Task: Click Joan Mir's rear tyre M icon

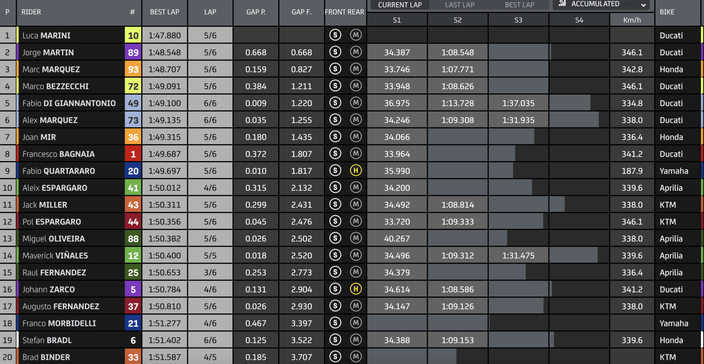Action: pos(356,137)
